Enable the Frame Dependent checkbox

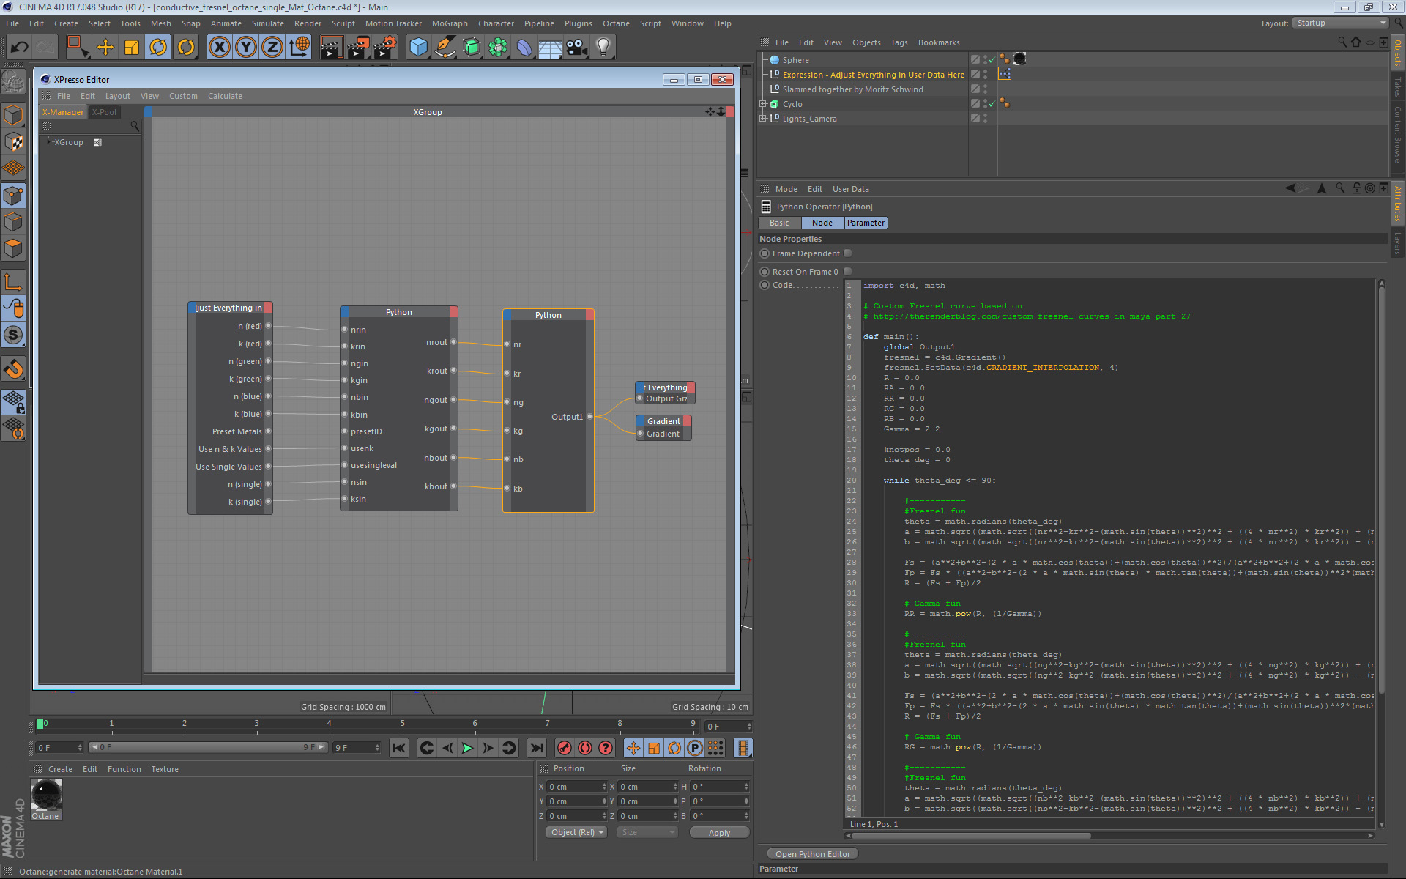click(847, 253)
